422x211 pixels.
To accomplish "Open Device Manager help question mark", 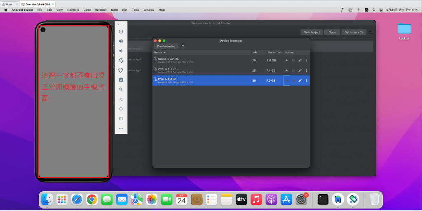I will [x=183, y=46].
